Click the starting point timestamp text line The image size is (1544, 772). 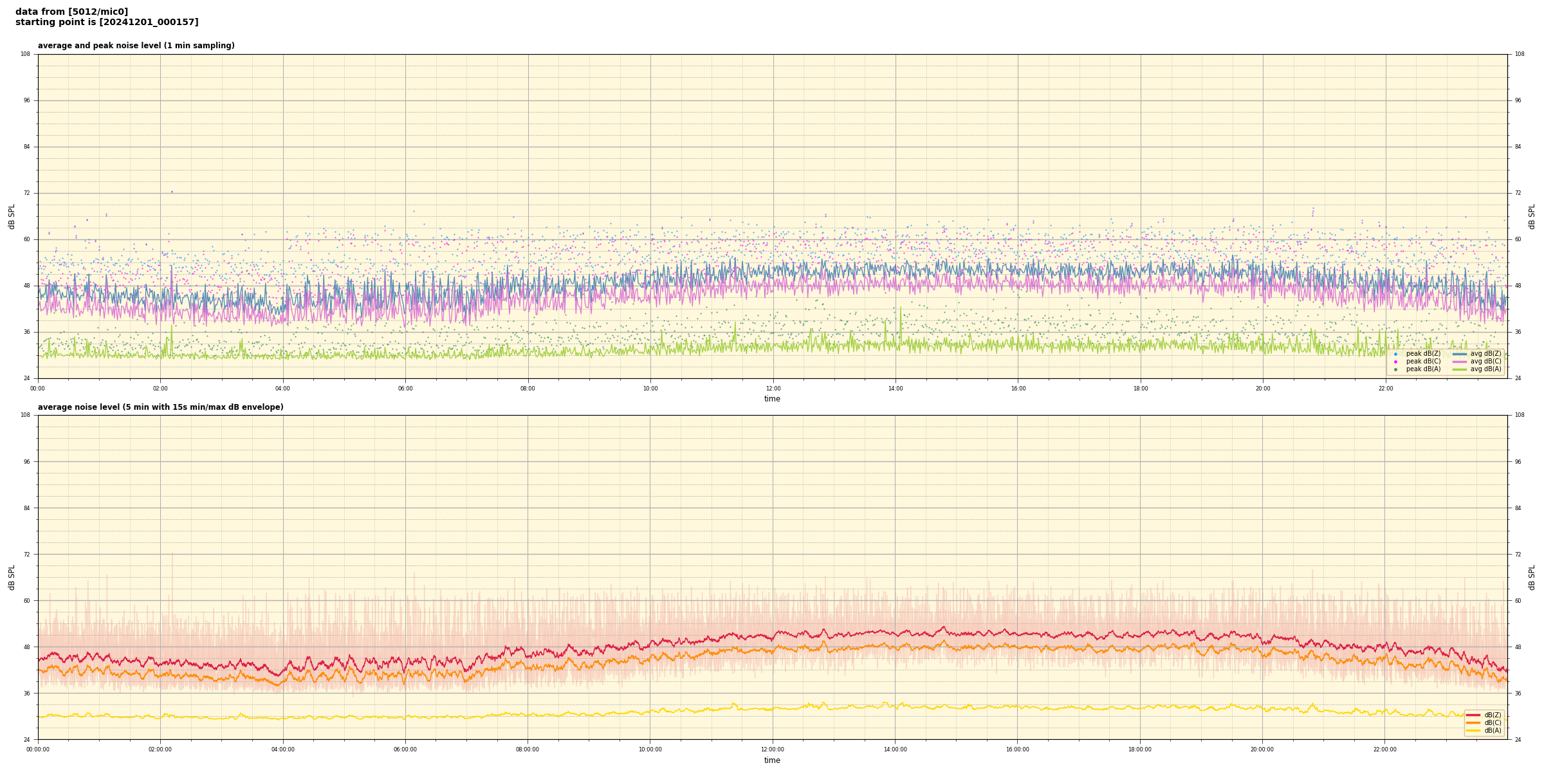pyautogui.click(x=107, y=23)
